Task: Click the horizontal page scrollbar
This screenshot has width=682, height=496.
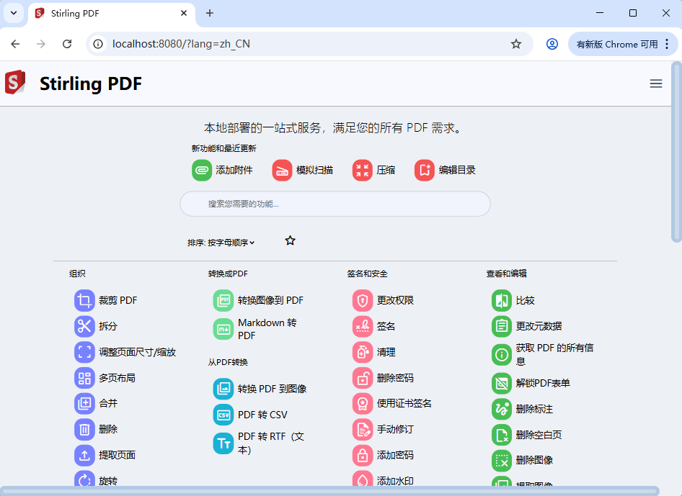Action: (x=329, y=491)
